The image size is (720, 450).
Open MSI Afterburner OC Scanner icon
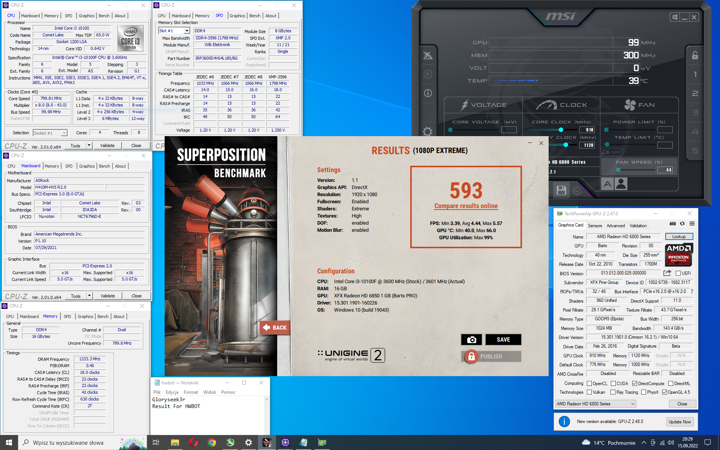coord(428,55)
